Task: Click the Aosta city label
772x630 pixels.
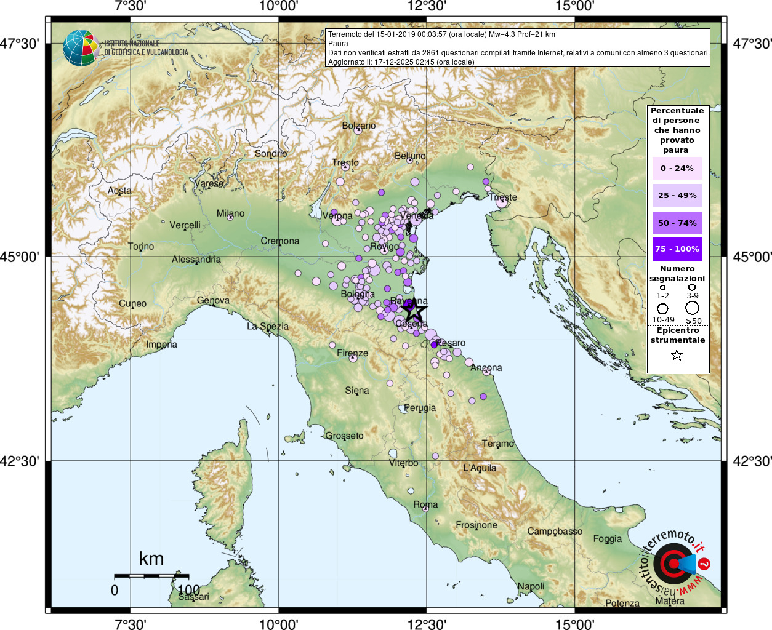Action: tap(119, 190)
